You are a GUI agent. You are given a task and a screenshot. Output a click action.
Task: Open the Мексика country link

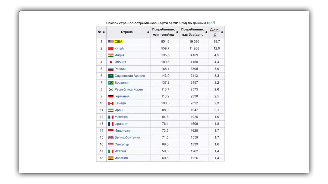pos(121,117)
